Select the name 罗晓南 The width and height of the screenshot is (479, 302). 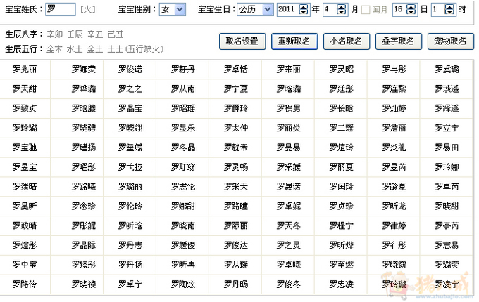[183, 226]
